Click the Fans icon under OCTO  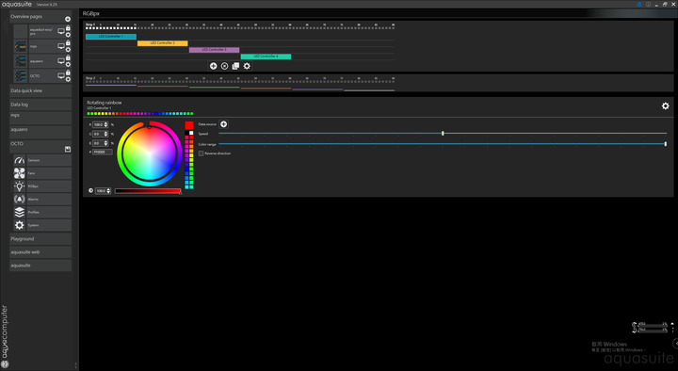(x=20, y=173)
